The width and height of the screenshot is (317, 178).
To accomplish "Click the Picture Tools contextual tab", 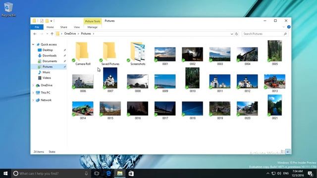I will click(x=93, y=21).
